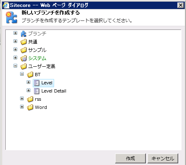Expand the ブランチ tree node
Viewport: 186px width, 165px height.
coord(16,33)
